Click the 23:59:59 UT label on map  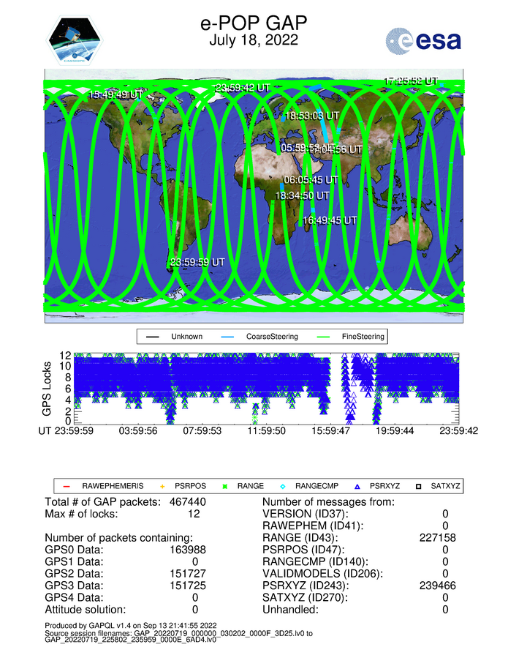tap(197, 262)
